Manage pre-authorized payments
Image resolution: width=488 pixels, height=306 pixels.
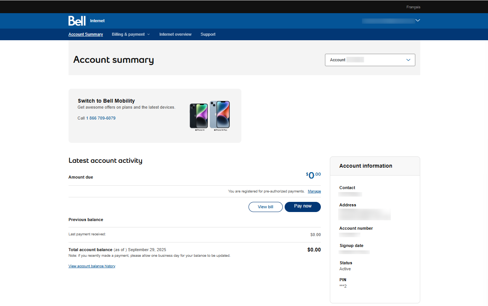[x=314, y=191]
